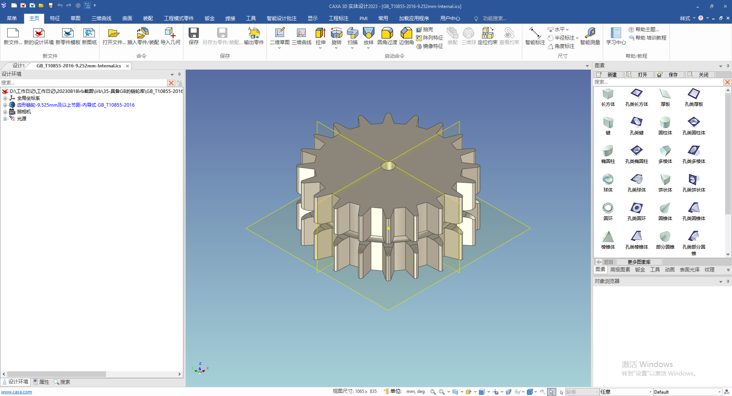The image size is (732, 396).
Task: Toggle the pin on the 对象浏览器 panel
Action: coord(728,281)
